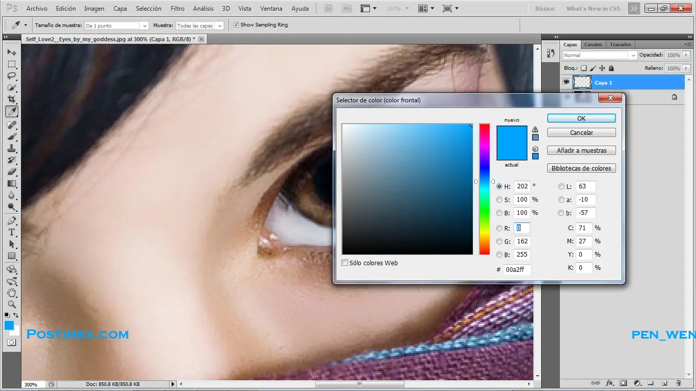
Task: Select the Rectangular Marquee tool
Action: (x=12, y=64)
